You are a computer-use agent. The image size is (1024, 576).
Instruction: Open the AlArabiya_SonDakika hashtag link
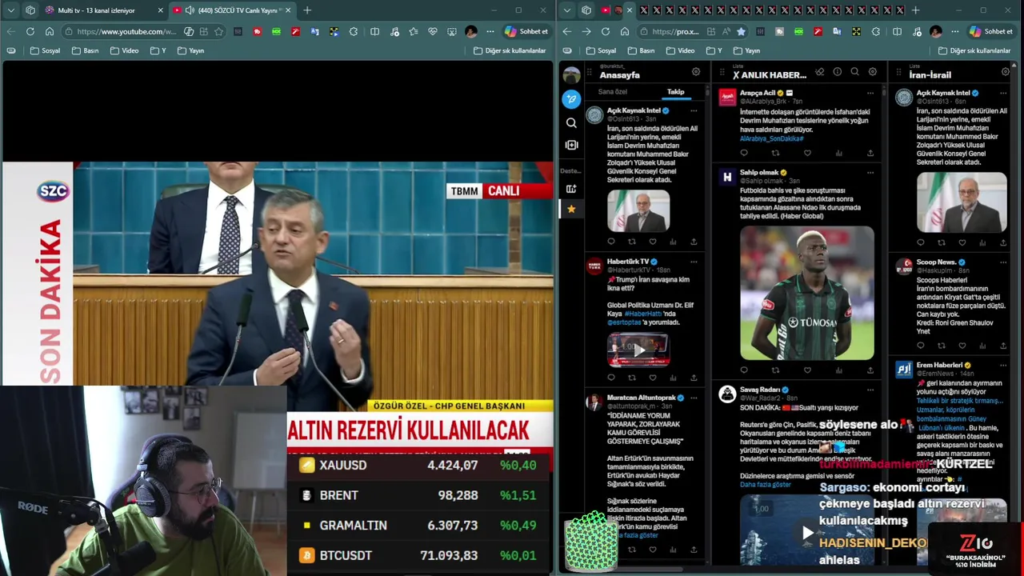(771, 138)
